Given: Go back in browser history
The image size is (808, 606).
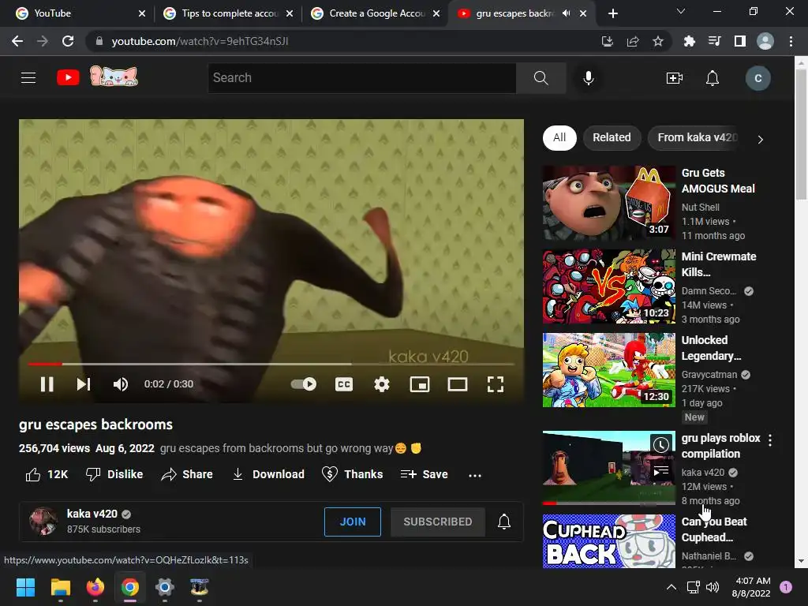Looking at the screenshot, I should pyautogui.click(x=17, y=41).
